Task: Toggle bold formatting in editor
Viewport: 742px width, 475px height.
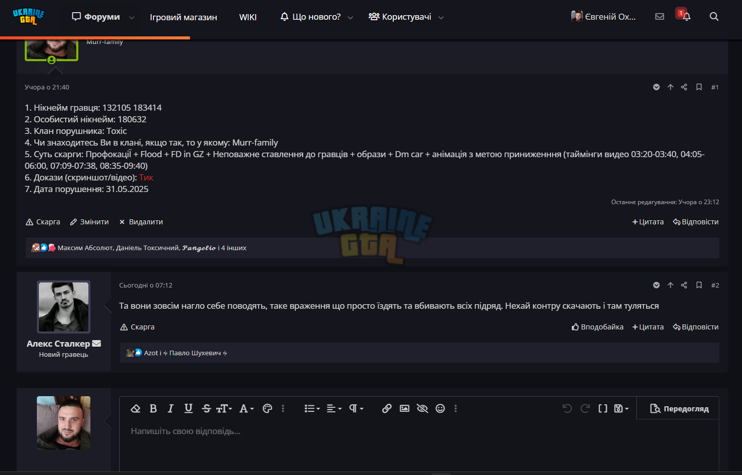Action: point(153,408)
